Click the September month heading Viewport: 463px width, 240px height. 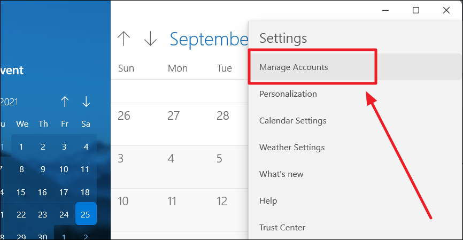click(209, 39)
